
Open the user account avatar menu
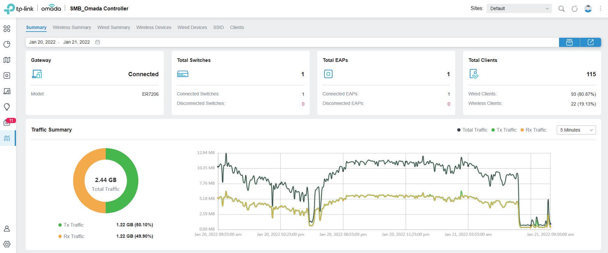point(588,9)
